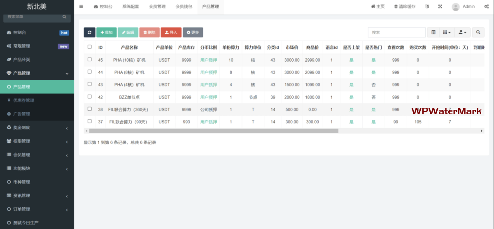Image resolution: width=494 pixels, height=229 pixels.
Task: Open 优惠券管理 in the sidebar
Action: [x=23, y=100]
